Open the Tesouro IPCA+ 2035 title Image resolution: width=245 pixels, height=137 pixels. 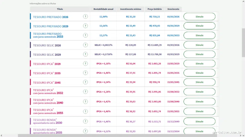click(x=47, y=73)
